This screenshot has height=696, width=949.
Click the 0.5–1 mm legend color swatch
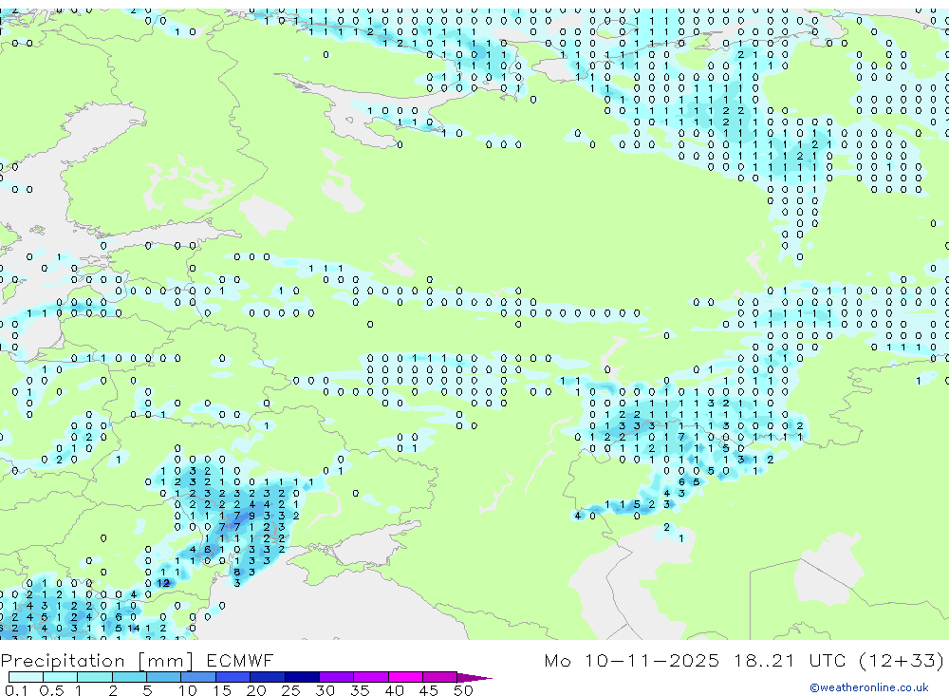tap(61, 677)
